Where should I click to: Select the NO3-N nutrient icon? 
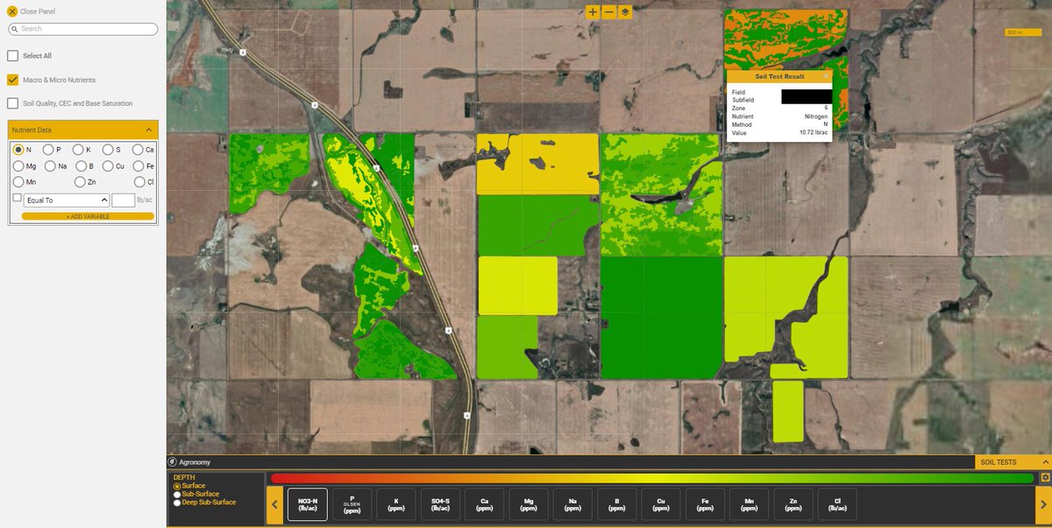306,503
